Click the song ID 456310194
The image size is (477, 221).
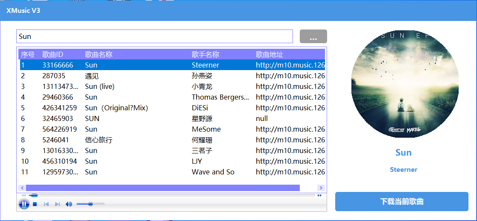60,161
